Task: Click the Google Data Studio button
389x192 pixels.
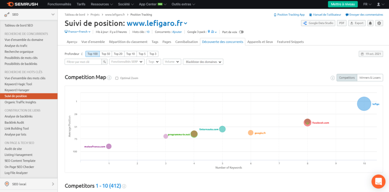Action: pyautogui.click(x=318, y=23)
